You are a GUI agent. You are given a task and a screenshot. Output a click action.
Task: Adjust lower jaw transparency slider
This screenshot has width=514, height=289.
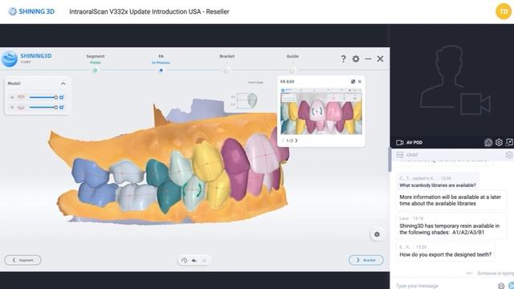pos(43,107)
